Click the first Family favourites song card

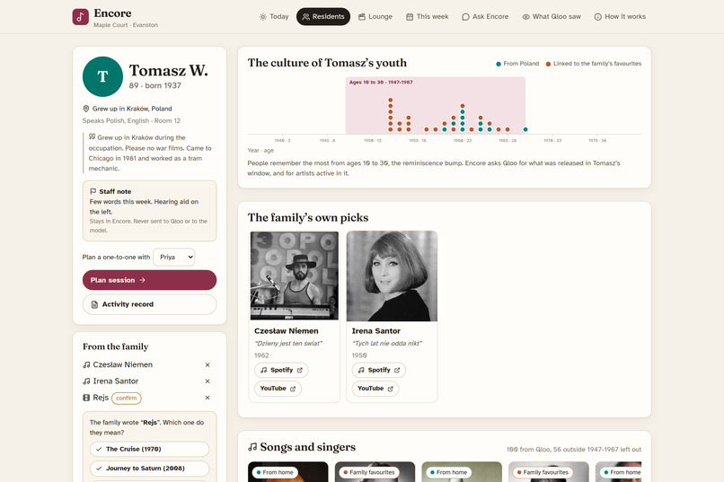tap(375, 472)
